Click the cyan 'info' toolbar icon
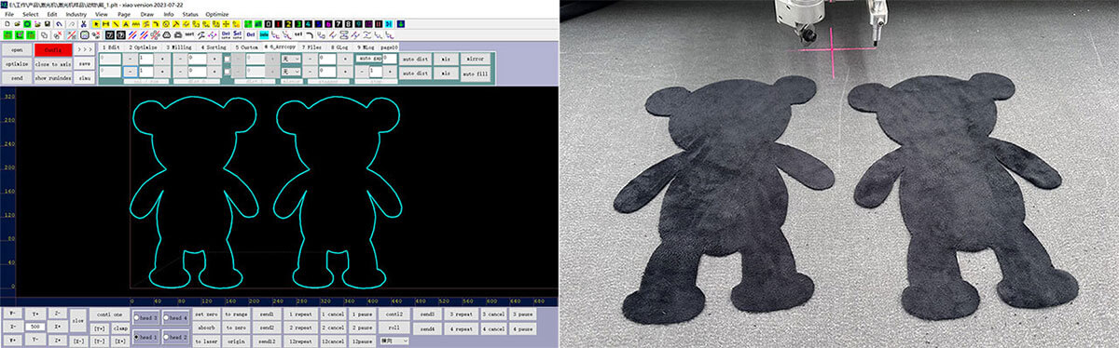The image size is (1119, 348). click(x=263, y=34)
